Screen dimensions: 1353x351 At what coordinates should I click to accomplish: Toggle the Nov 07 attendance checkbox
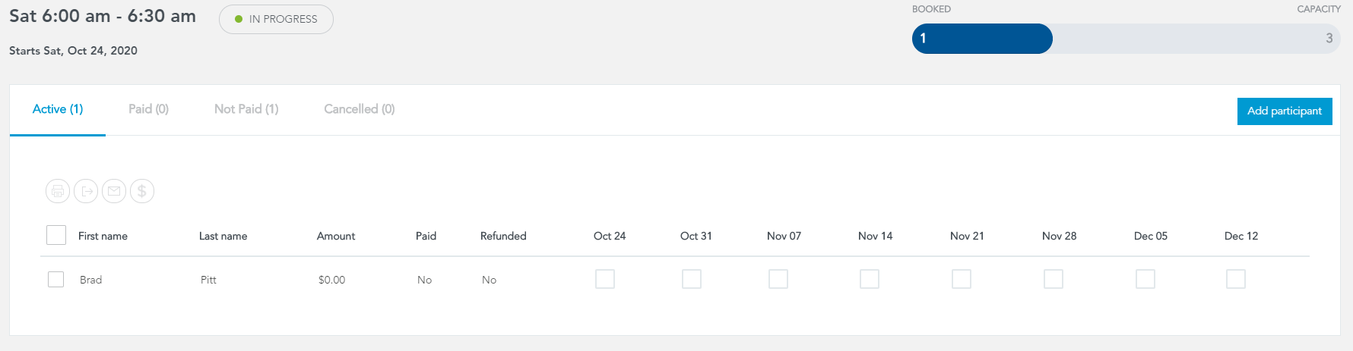778,279
